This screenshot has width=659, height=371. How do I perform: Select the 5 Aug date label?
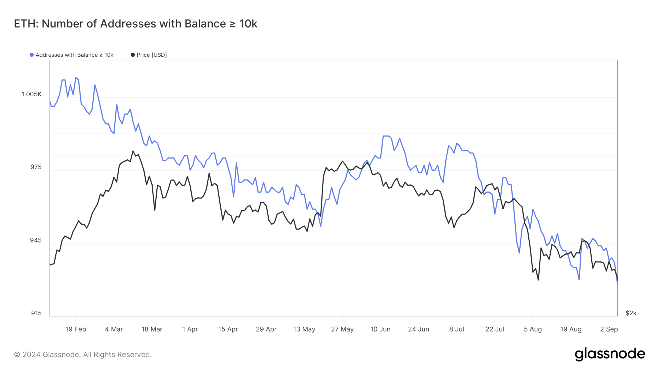533,329
